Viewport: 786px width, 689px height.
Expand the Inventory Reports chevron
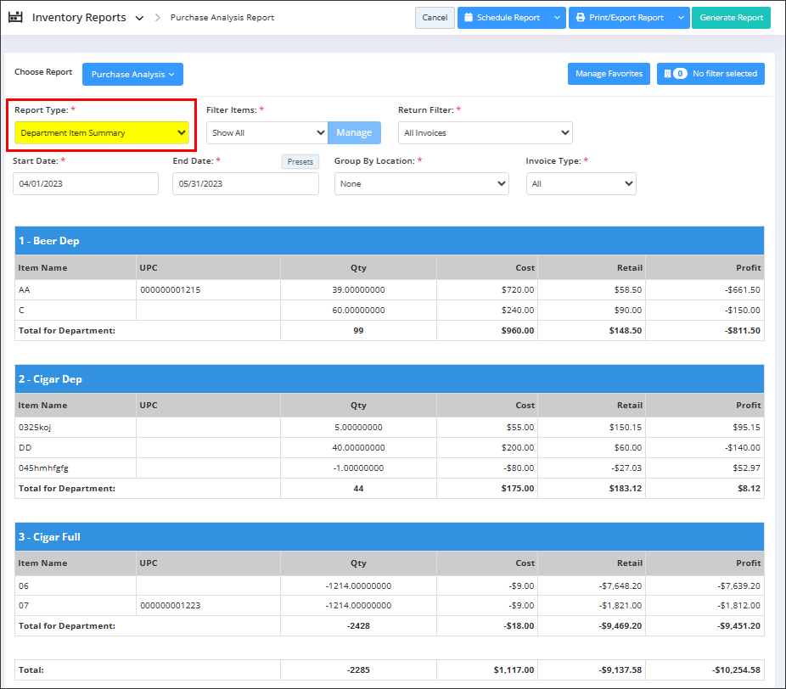click(x=139, y=18)
